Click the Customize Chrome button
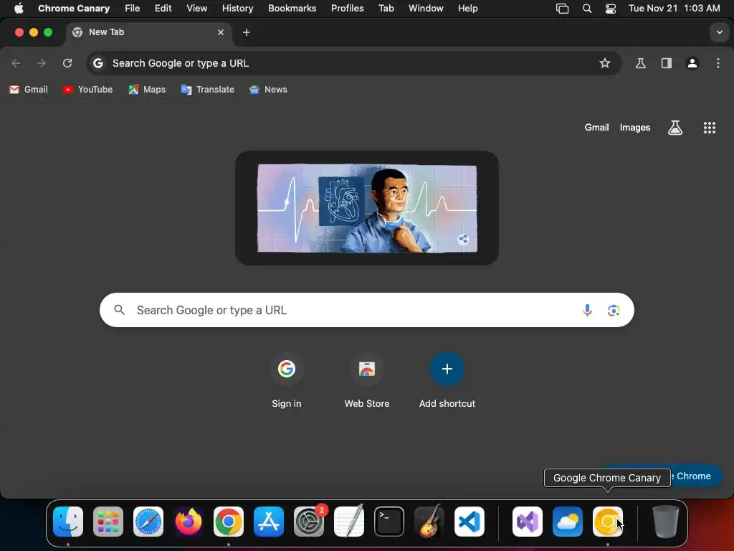Screen dimensions: 734x551 (x=696, y=476)
